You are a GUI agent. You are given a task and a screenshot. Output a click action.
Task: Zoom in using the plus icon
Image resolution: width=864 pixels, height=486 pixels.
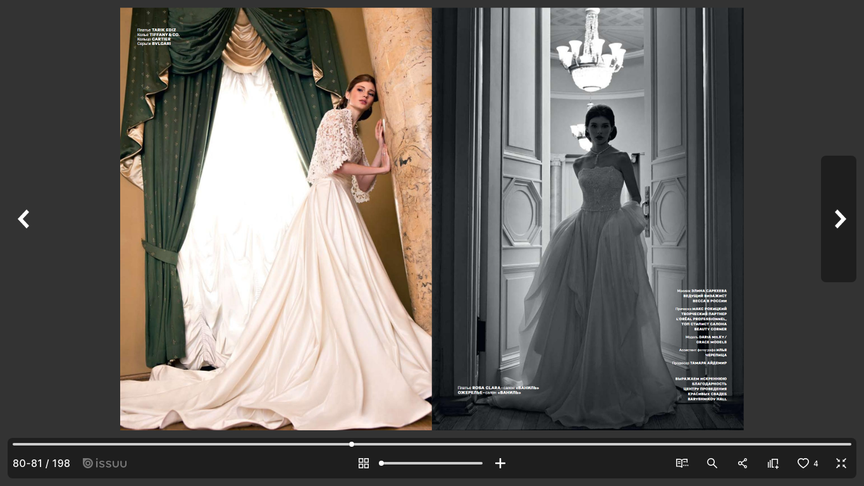click(x=500, y=463)
